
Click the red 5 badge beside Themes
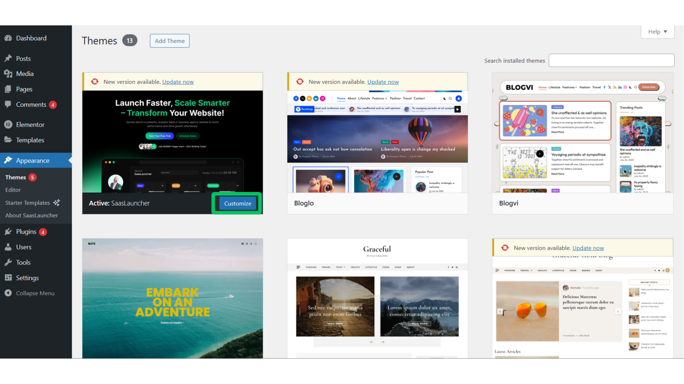32,177
